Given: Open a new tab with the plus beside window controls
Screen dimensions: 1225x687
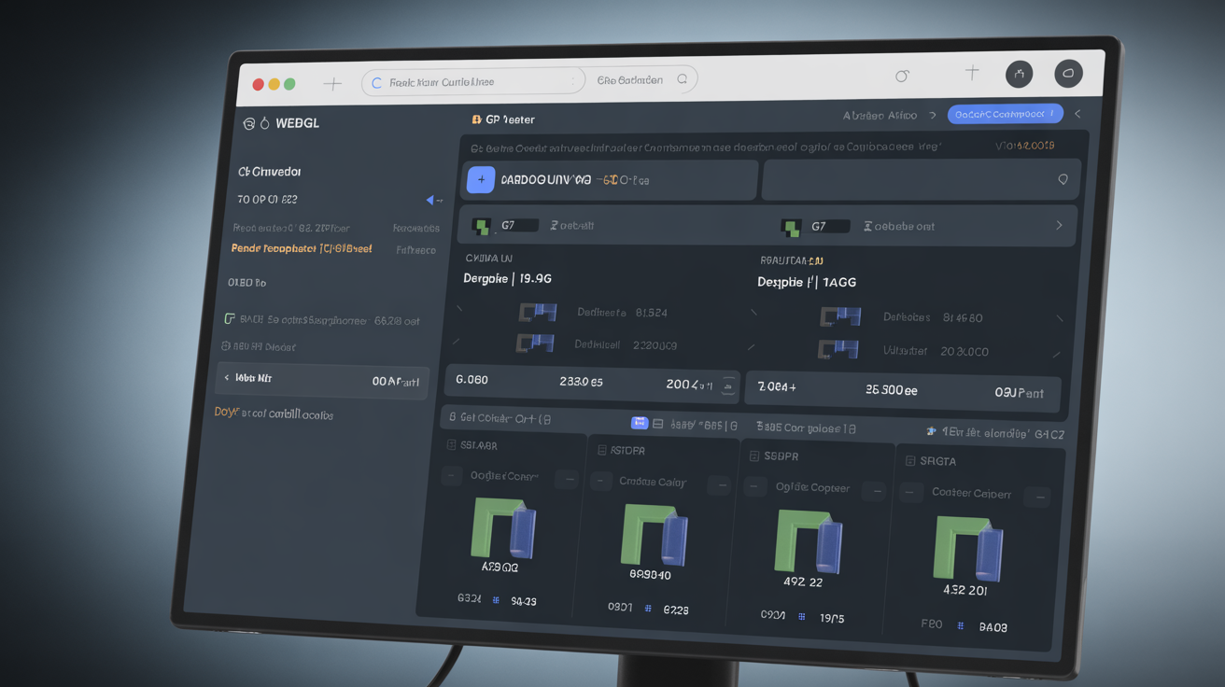Looking at the screenshot, I should point(332,84).
